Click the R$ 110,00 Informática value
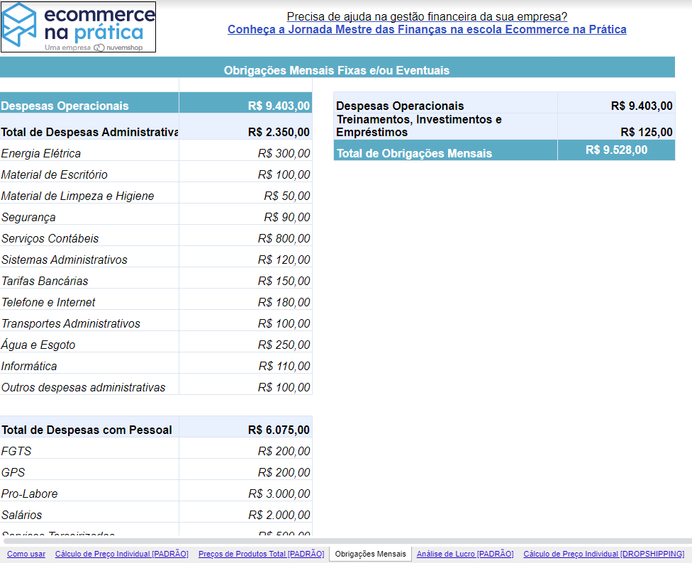This screenshot has height=563, width=692. [x=245, y=362]
